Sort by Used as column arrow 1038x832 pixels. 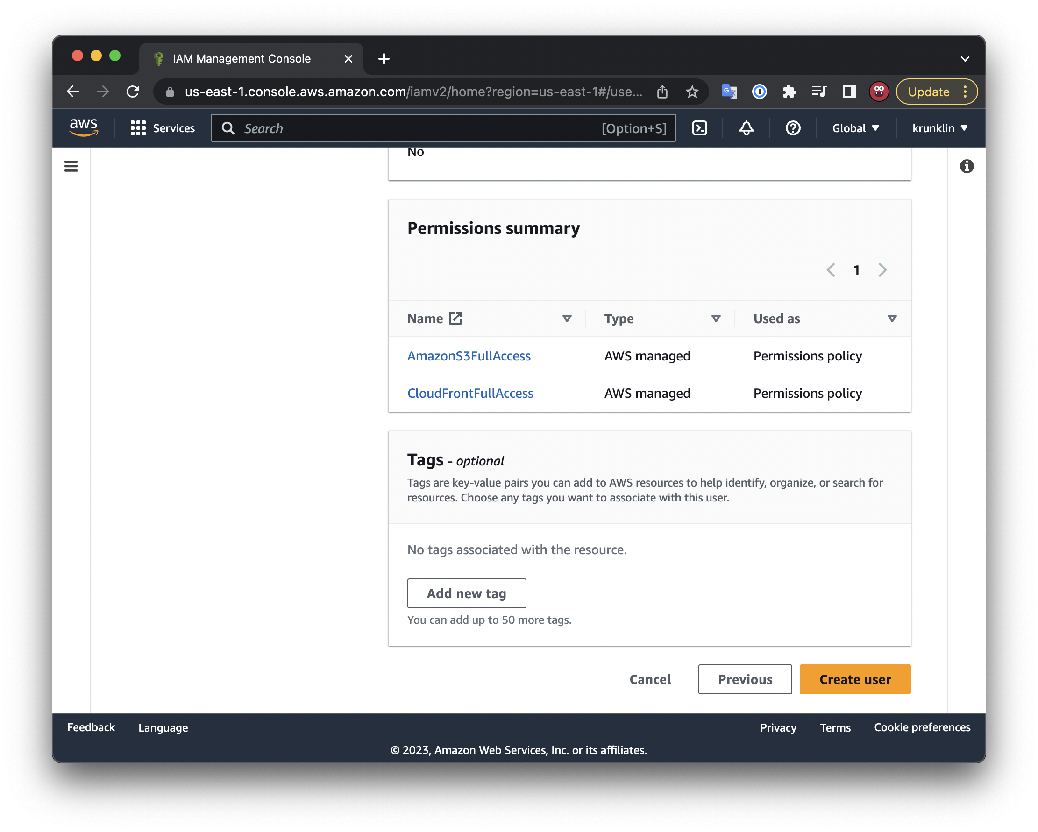pyautogui.click(x=892, y=318)
